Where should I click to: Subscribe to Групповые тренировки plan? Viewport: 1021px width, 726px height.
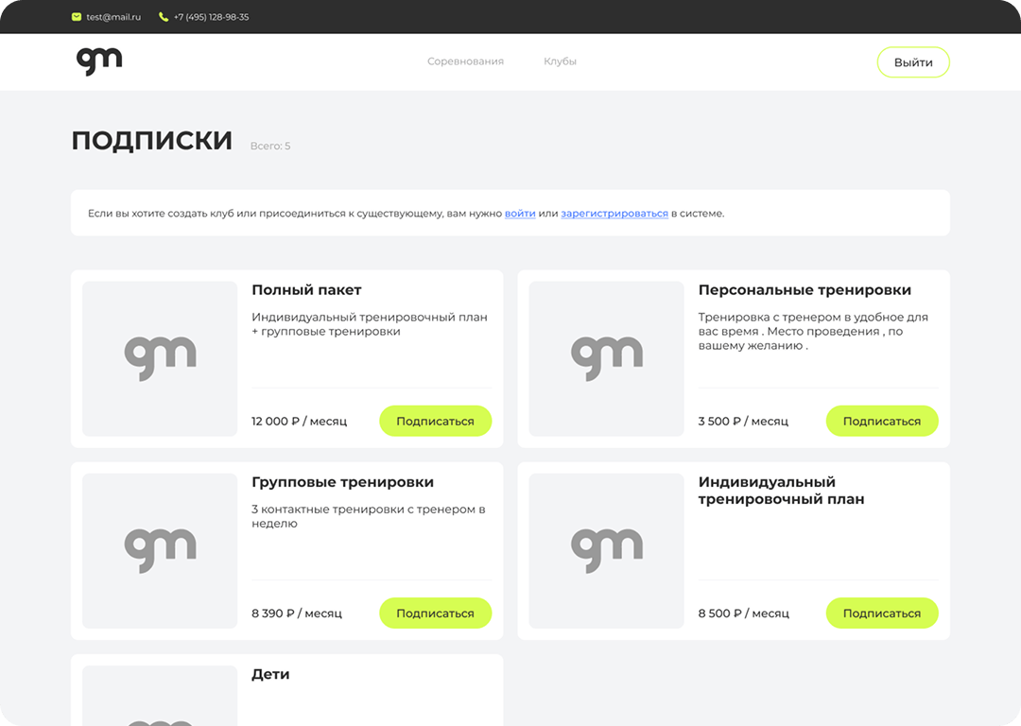435,614
